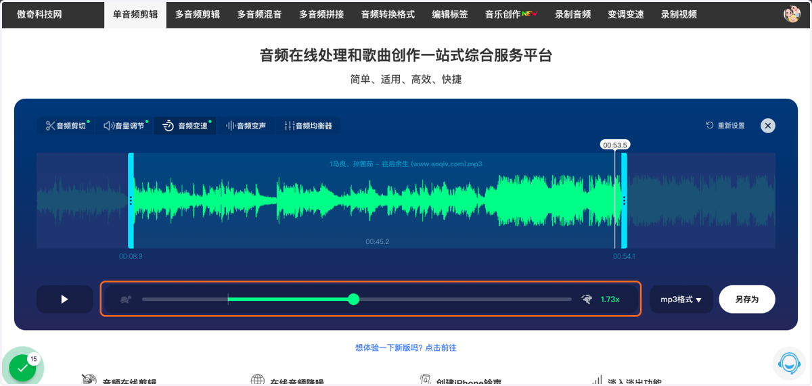Select 录制视频 in top navigation
Image resolution: width=812 pixels, height=386 pixels.
[679, 14]
